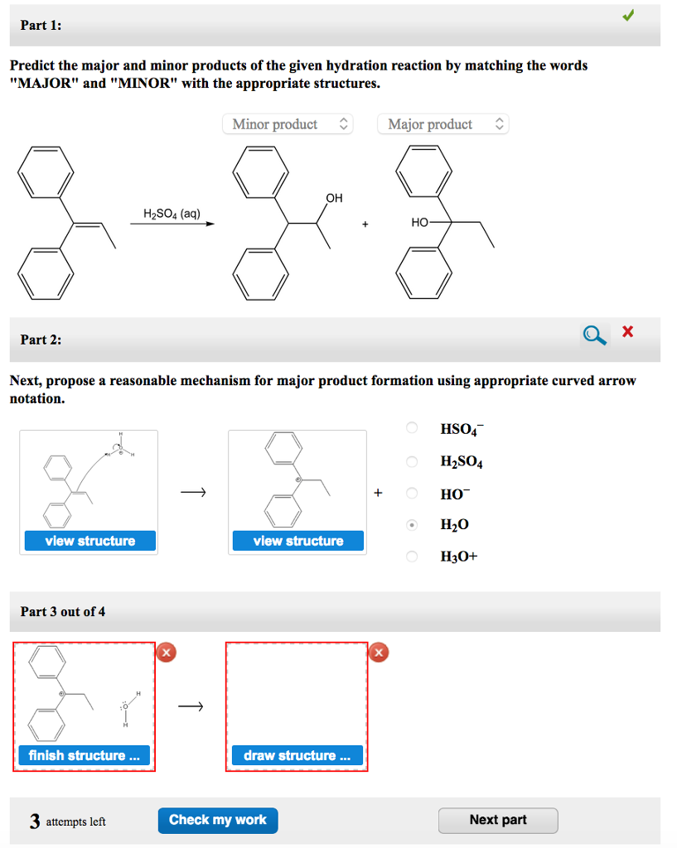Click the red X badge on draw structure box
Viewport: 677px width, 848px height.
[x=379, y=653]
